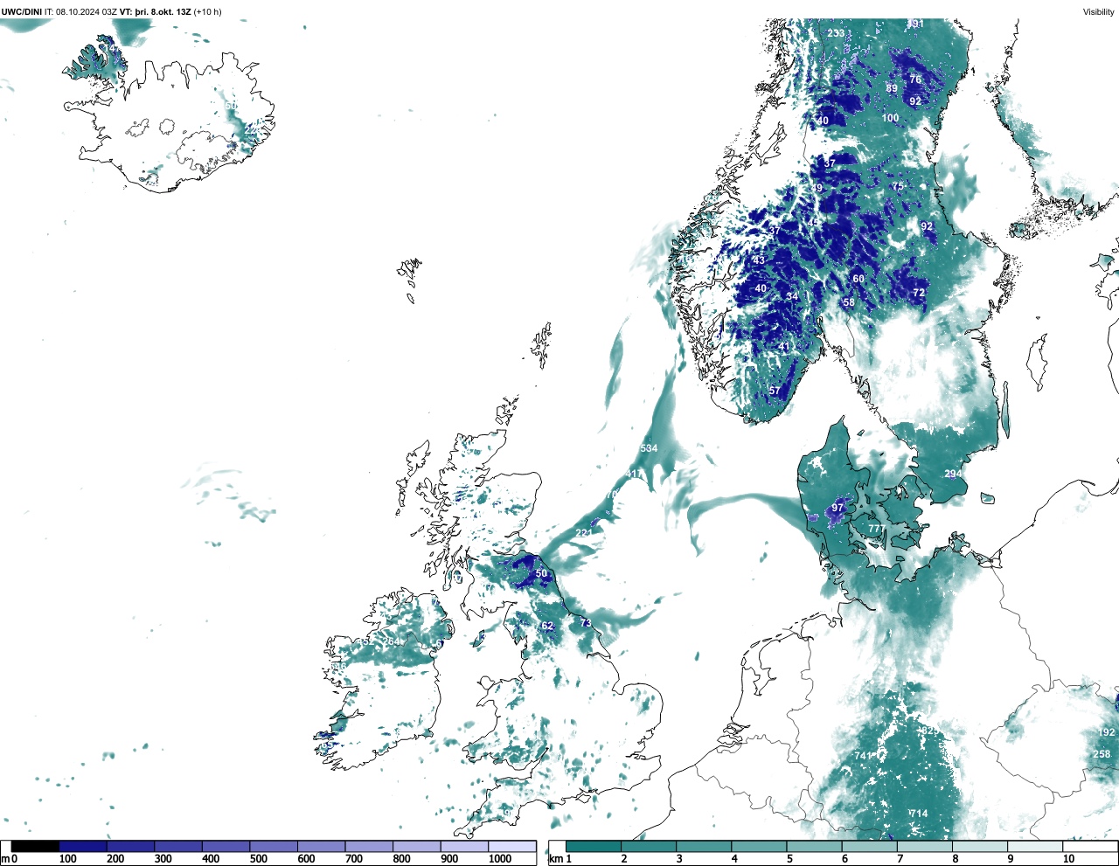Click the '417' value over the North Sea

(635, 475)
